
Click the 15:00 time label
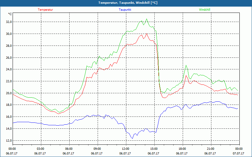point(154,149)
